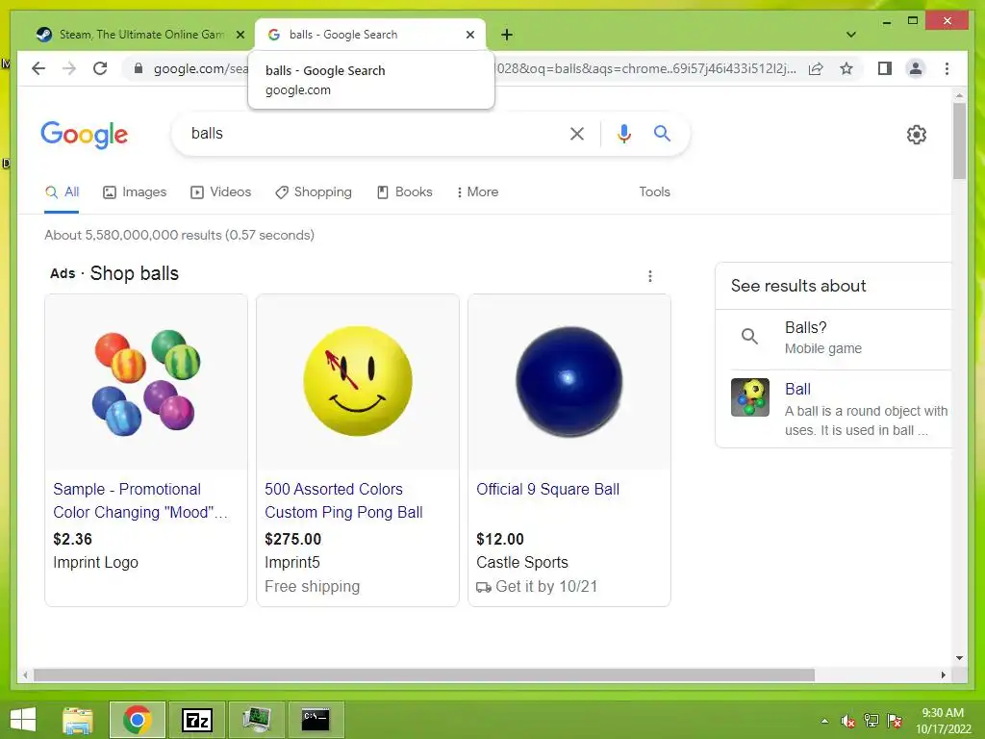The width and height of the screenshot is (985, 739).
Task: Switch to Books results
Action: pos(405,191)
